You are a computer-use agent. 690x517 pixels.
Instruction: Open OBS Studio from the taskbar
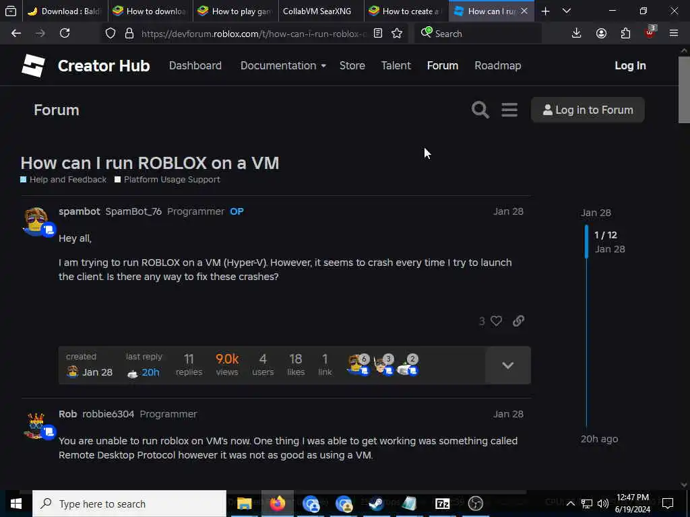pos(475,504)
